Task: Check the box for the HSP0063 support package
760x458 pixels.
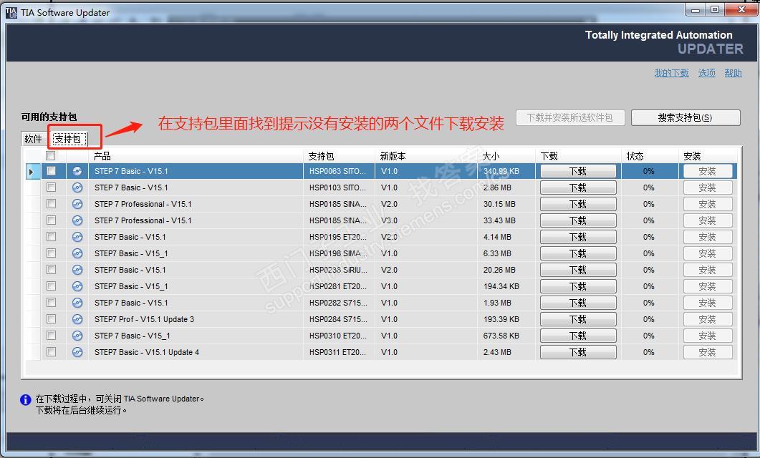Action: [51, 170]
